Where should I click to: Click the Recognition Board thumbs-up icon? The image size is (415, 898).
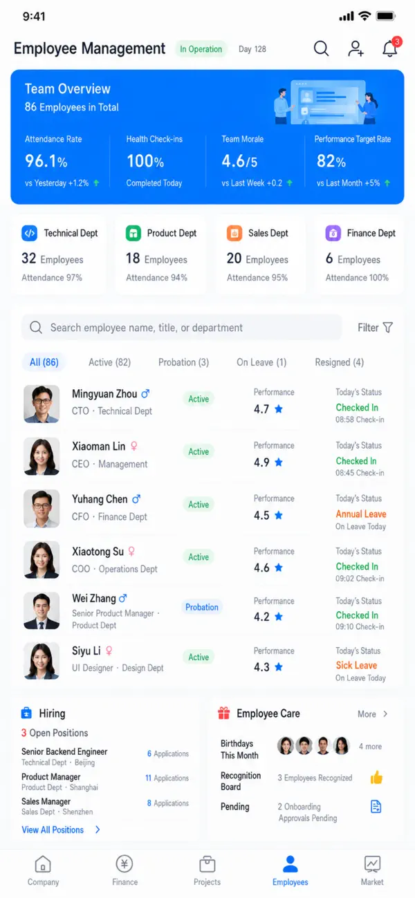point(376,778)
